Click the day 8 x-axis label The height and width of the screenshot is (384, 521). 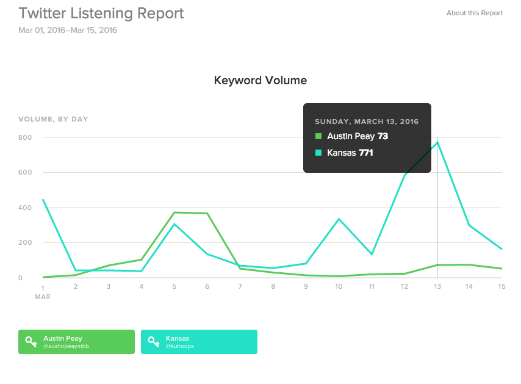click(273, 286)
